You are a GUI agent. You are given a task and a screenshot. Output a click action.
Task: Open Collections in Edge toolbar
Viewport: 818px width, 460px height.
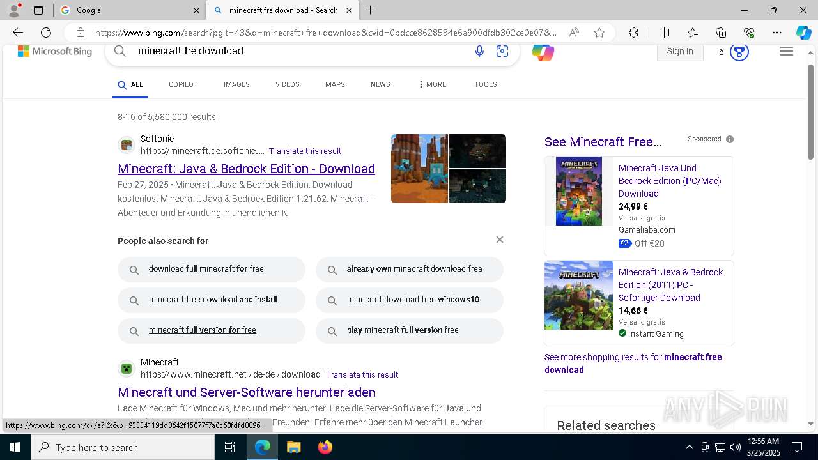pyautogui.click(x=721, y=33)
